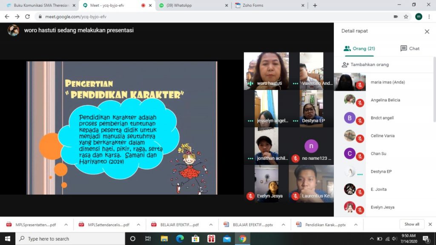Click the mute icon beside Angelina Belicia
The image size is (436, 245).
pyautogui.click(x=360, y=103)
